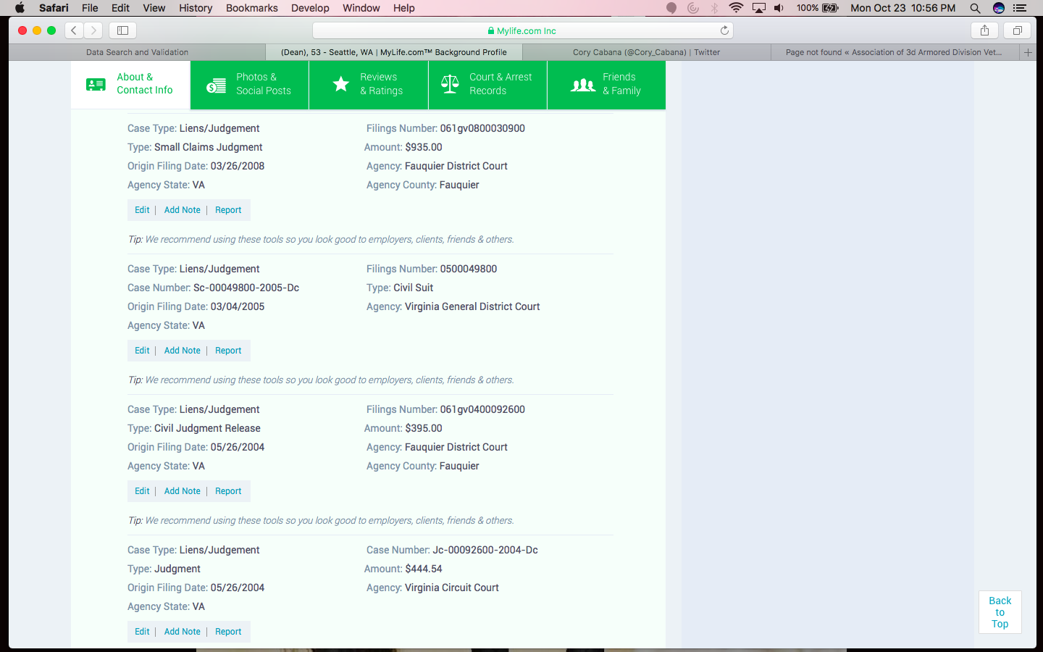The width and height of the screenshot is (1043, 652).
Task: Open the Apple menu
Action: (20, 8)
